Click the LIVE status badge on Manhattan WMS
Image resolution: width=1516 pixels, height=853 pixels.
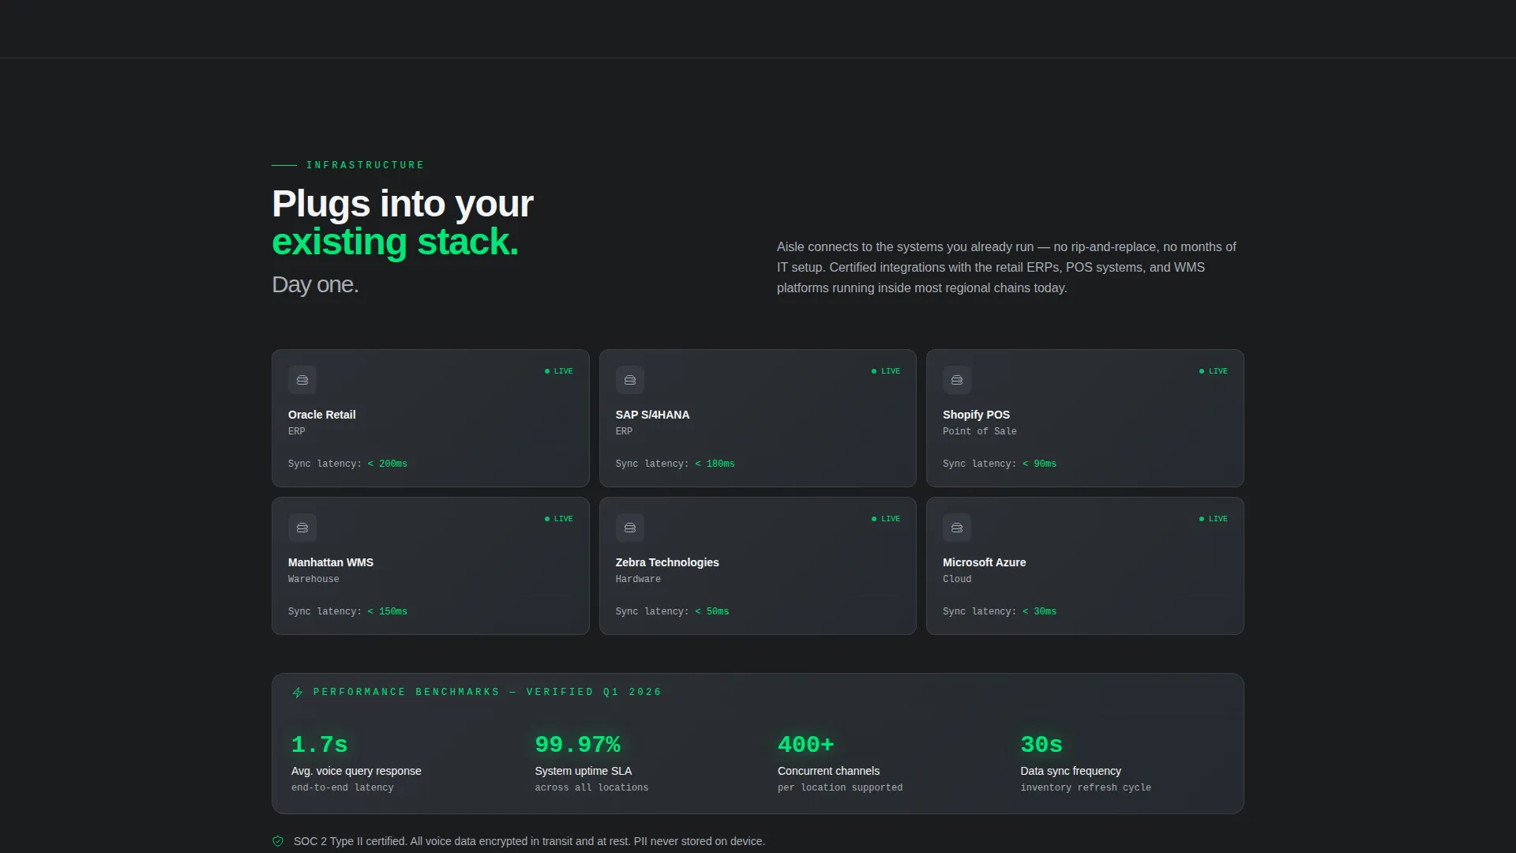[559, 519]
